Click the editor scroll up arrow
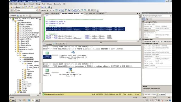This screenshot has width=181, height=102. 140,16
